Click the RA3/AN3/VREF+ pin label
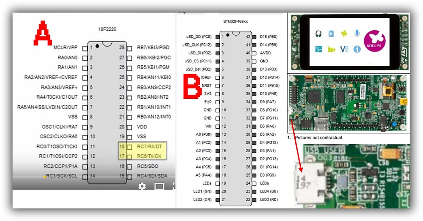 tap(59, 87)
